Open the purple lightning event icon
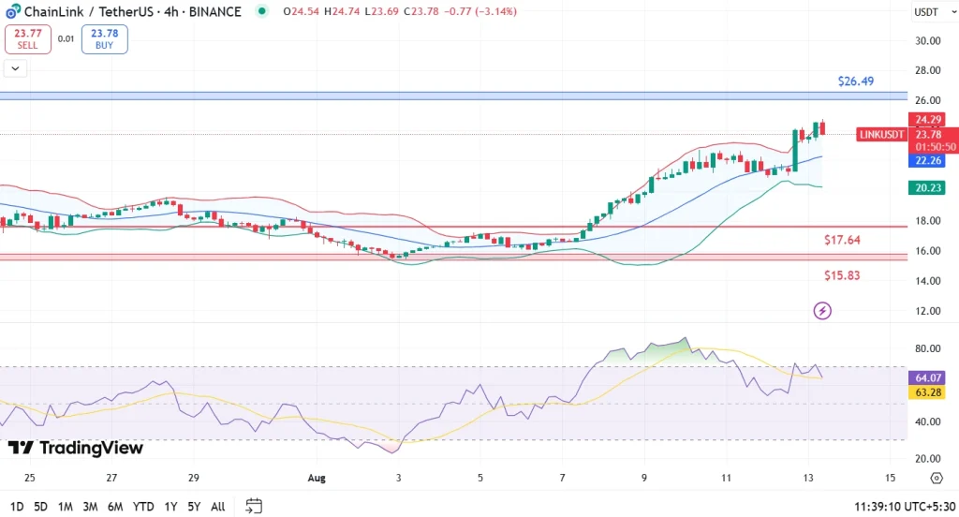This screenshot has height=517, width=959. pyautogui.click(x=822, y=310)
